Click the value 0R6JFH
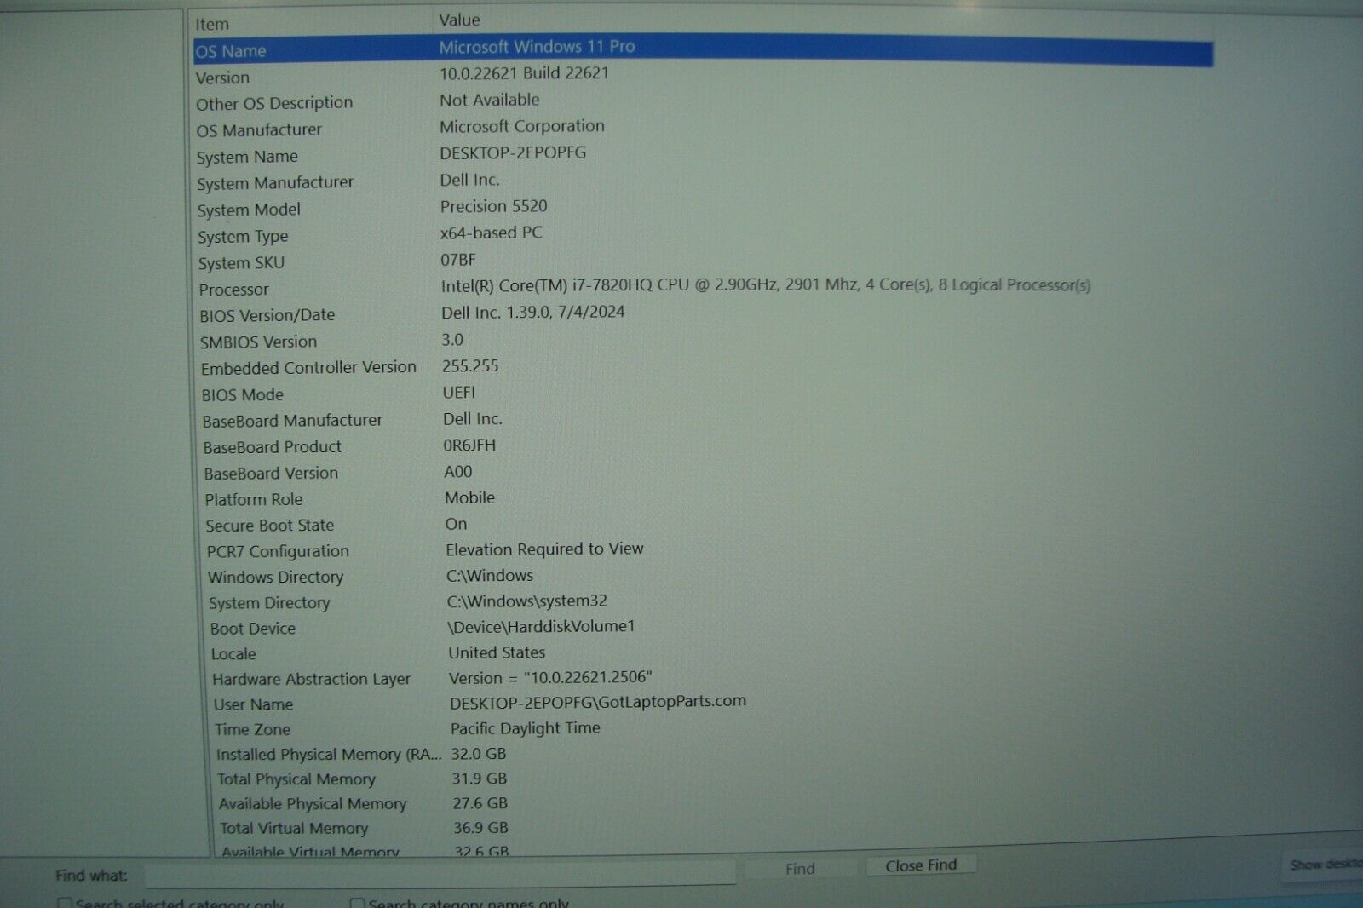This screenshot has width=1363, height=908. [469, 445]
